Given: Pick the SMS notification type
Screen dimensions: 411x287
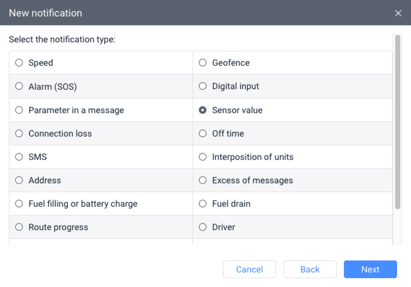Looking at the screenshot, I should tap(19, 157).
